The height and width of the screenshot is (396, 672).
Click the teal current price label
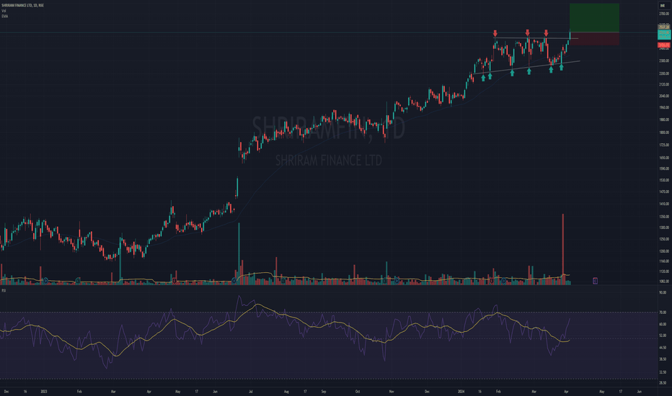click(x=664, y=35)
